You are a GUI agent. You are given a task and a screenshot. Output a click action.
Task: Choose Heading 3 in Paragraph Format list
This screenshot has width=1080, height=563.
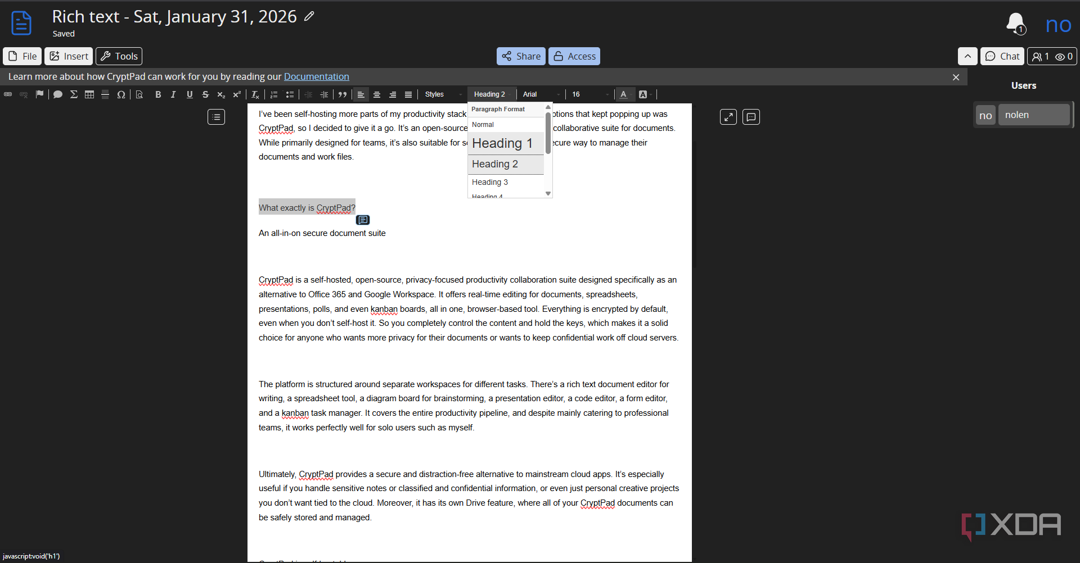click(506, 182)
